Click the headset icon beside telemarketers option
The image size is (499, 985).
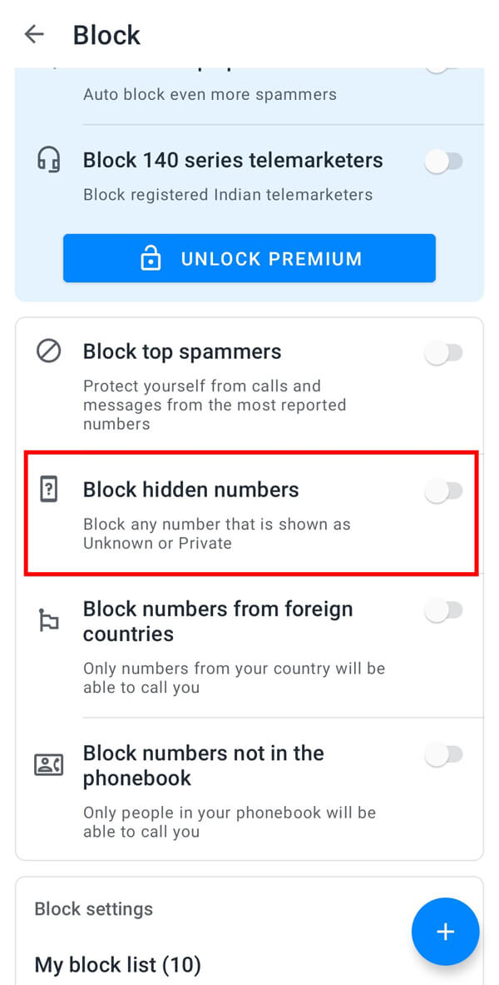pyautogui.click(x=48, y=160)
